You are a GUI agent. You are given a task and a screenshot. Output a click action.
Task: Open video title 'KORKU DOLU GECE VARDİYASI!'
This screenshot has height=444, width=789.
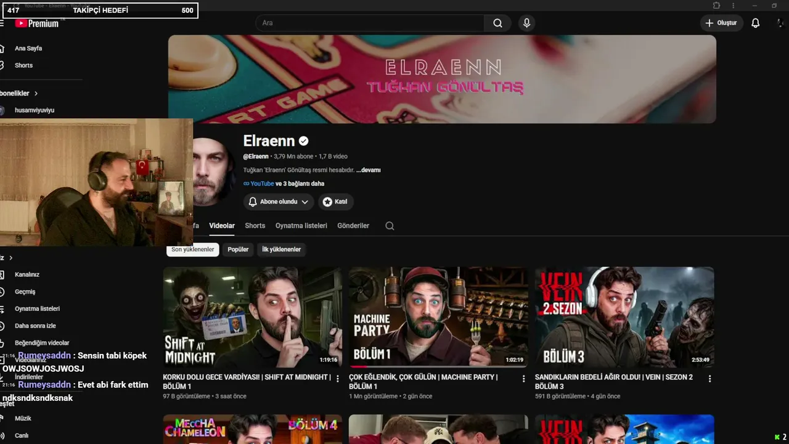(x=247, y=382)
